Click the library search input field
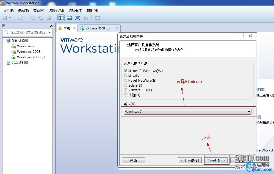This screenshot has height=174, width=274. click(x=28, y=32)
